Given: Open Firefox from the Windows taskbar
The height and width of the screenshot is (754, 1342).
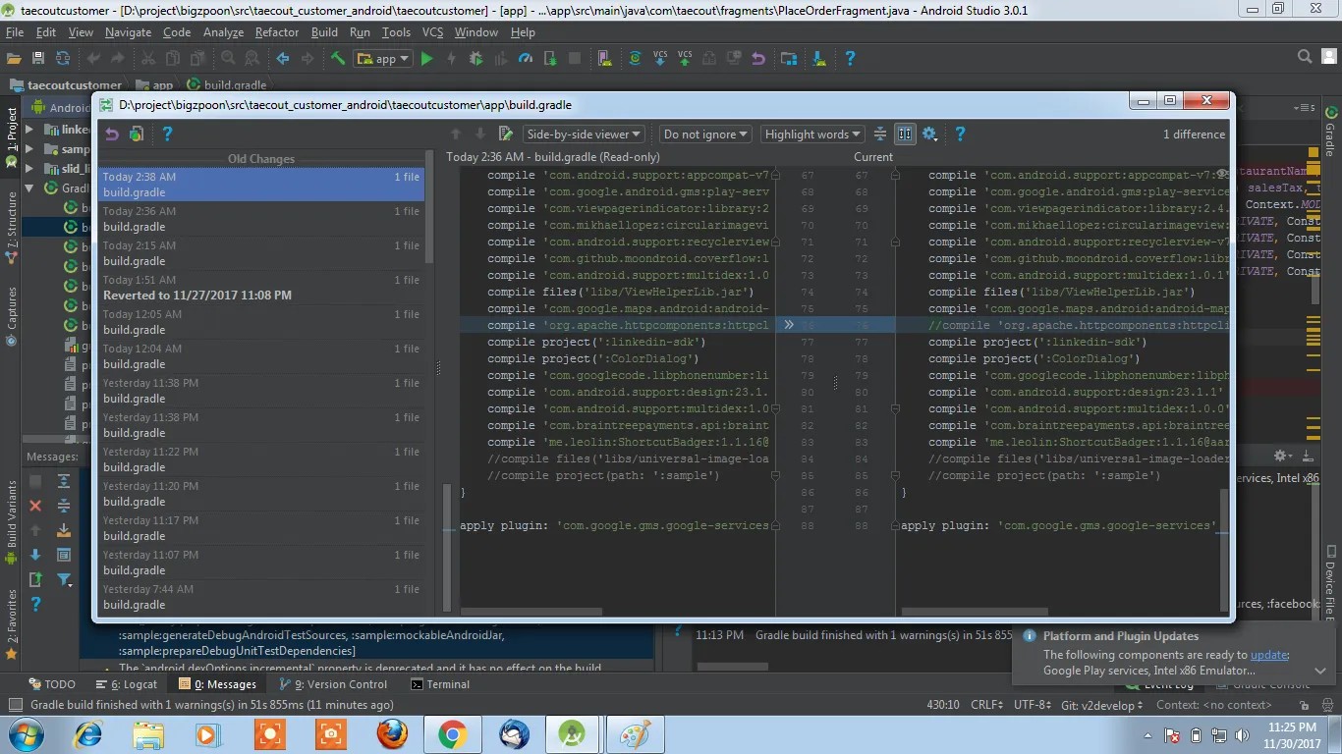Looking at the screenshot, I should 392,734.
